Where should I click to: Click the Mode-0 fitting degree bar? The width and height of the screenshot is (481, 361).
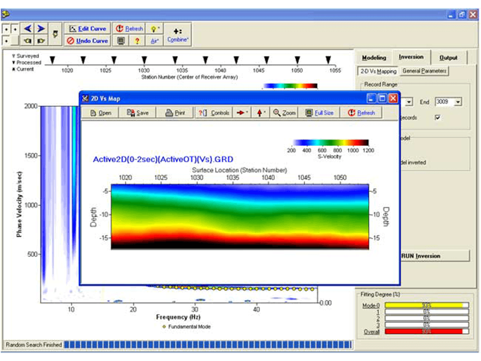(427, 305)
